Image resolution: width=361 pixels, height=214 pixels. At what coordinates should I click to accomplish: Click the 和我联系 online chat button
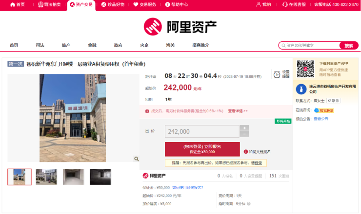click(324, 110)
